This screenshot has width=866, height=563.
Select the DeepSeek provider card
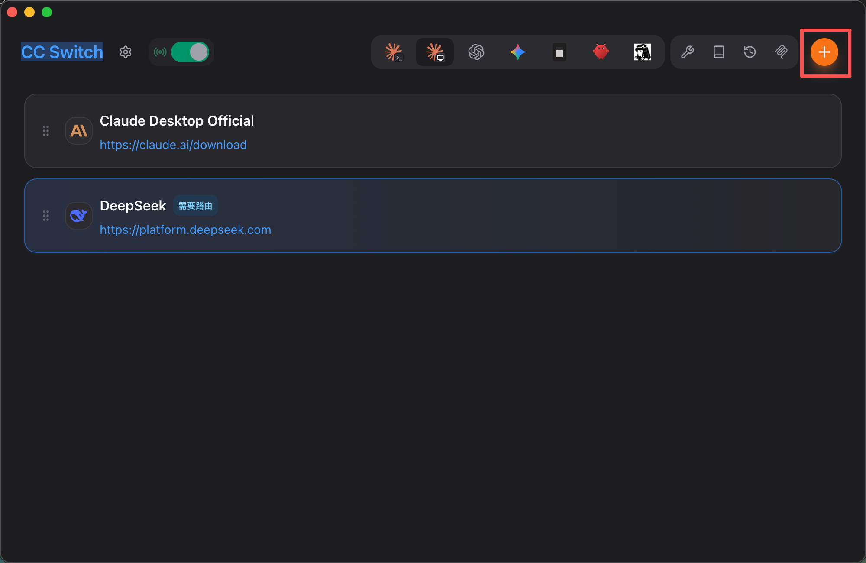tap(433, 216)
